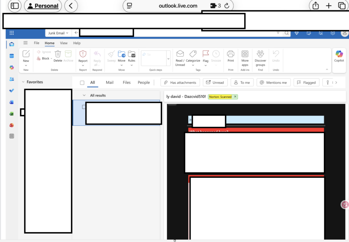
Task: Delete the selected message
Action: click(58, 56)
